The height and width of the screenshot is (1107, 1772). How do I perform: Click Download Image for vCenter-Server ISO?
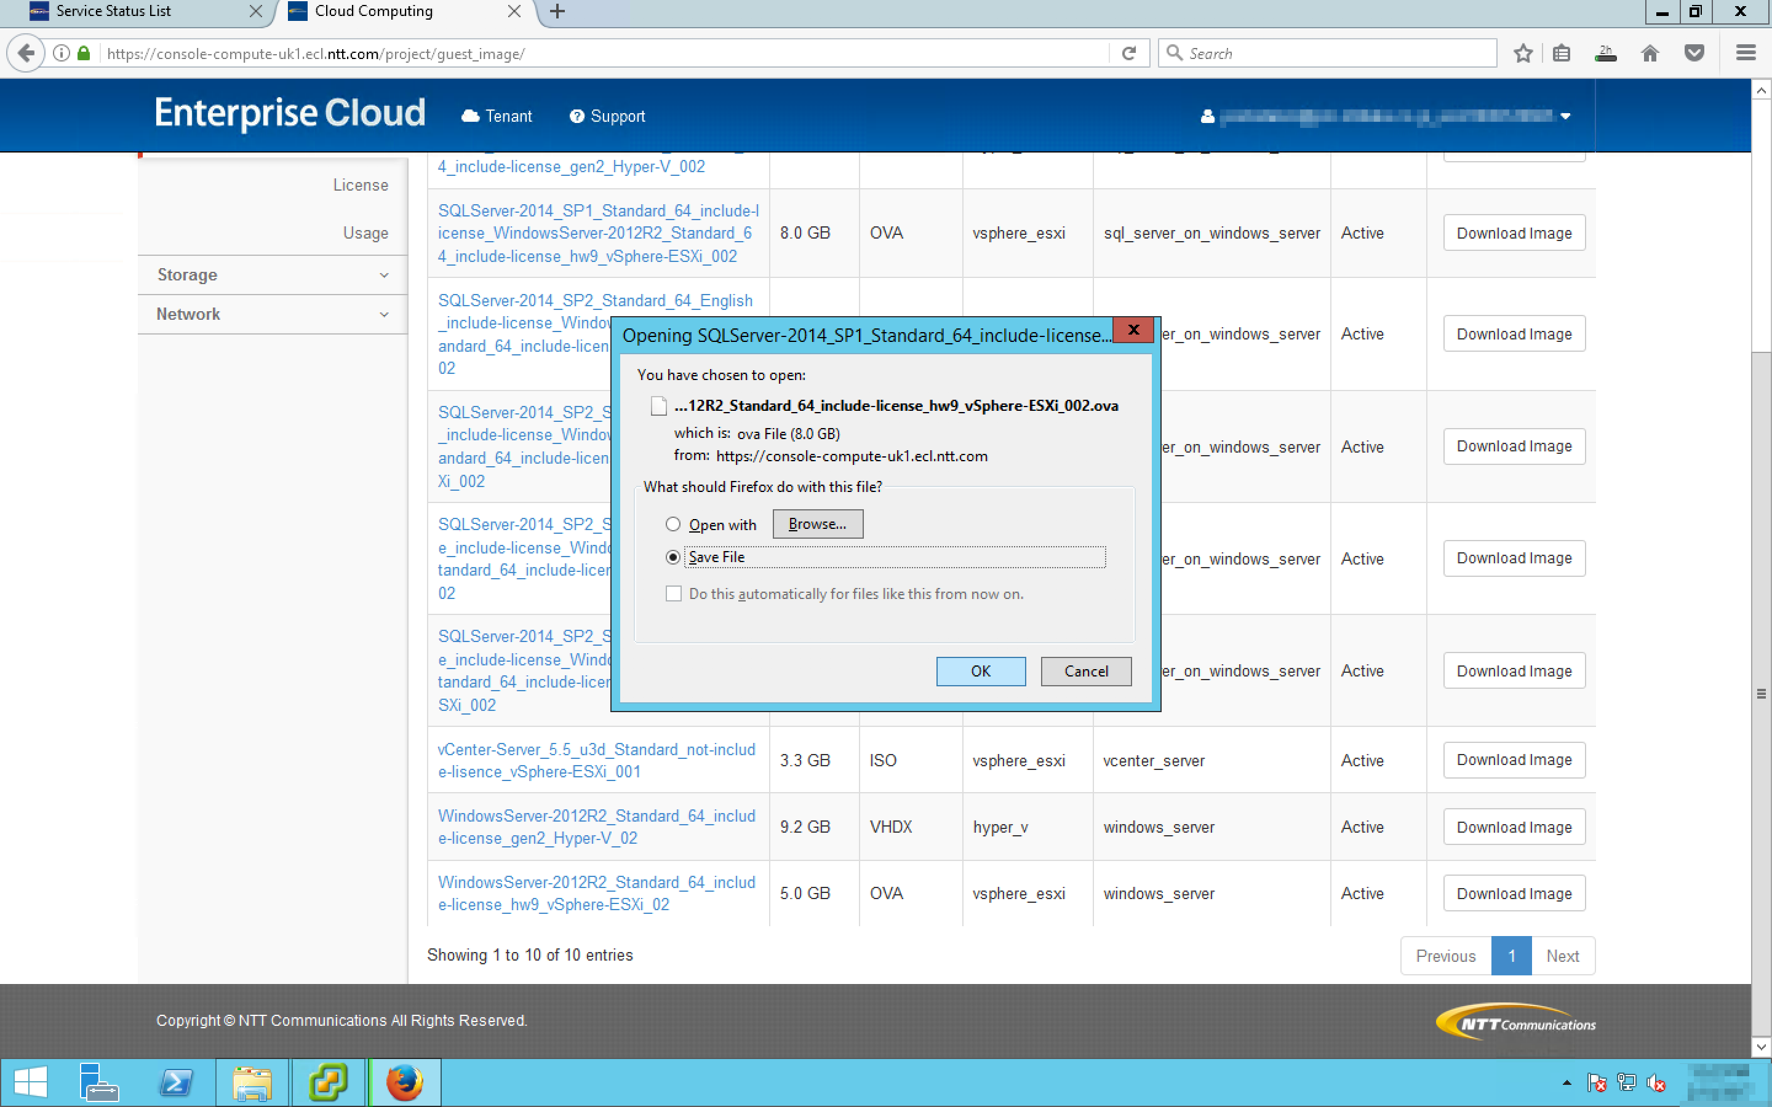coord(1514,760)
